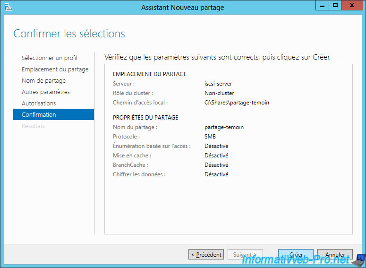Switch to Autres paramètres step
This screenshot has height=268, width=366.
tap(46, 92)
